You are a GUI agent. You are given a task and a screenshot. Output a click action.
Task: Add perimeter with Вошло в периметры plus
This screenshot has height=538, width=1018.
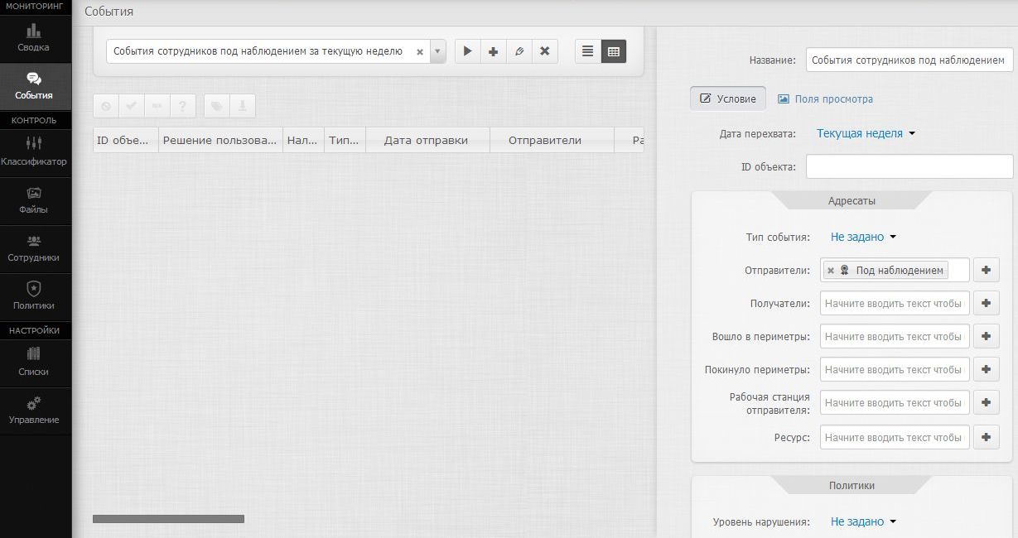[x=986, y=336]
